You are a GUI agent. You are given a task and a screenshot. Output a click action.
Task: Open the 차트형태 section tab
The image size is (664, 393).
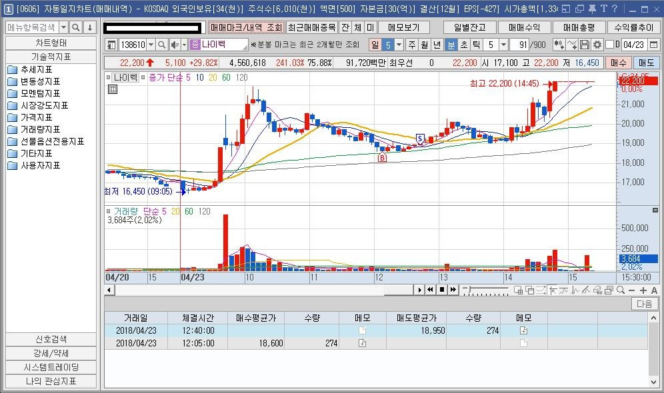51,43
